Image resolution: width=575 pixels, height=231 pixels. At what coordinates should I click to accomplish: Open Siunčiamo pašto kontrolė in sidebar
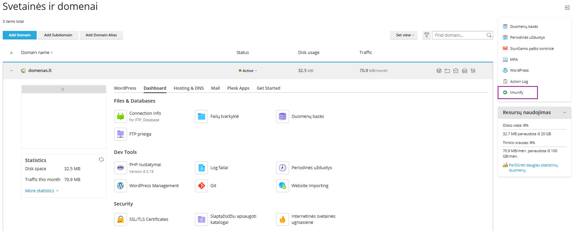[x=532, y=49]
